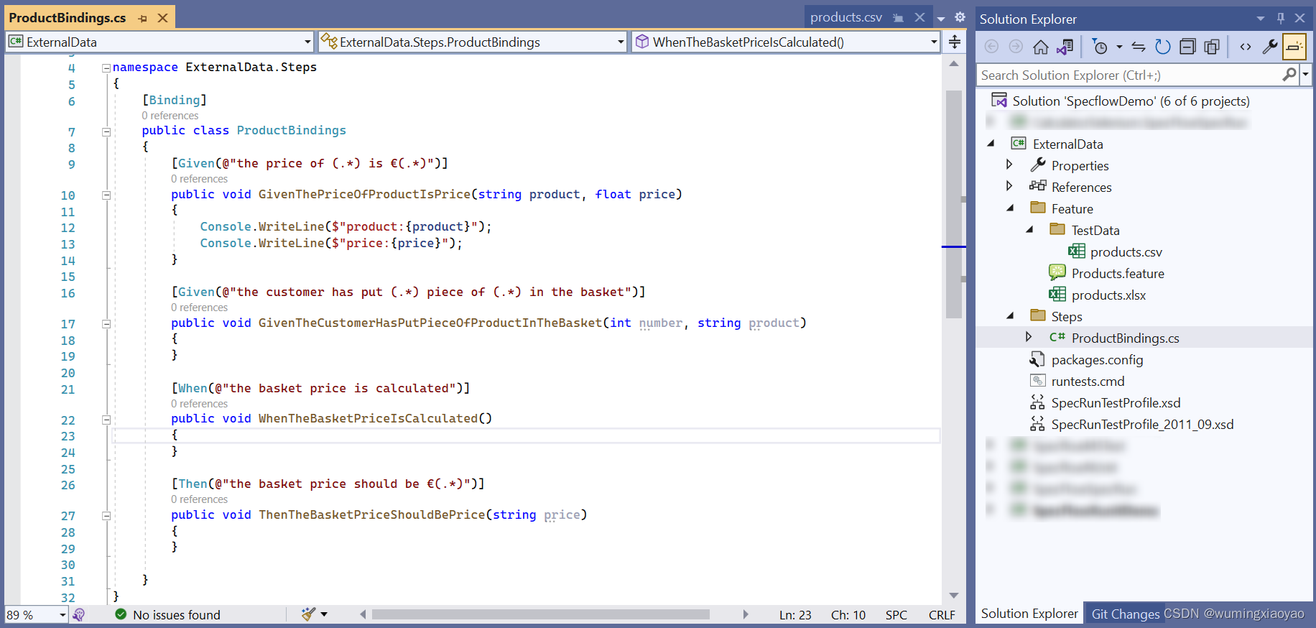Screen dimensions: 1316x628
Task: Refresh the Solution Explorer
Action: point(1162,47)
